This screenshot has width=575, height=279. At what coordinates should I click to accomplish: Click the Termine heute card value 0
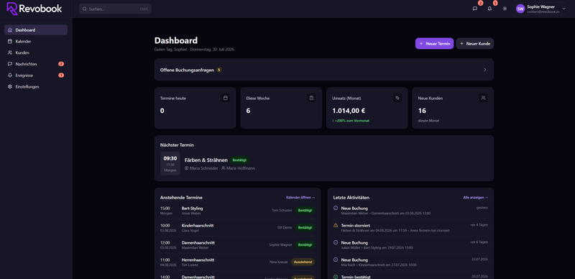coord(162,111)
